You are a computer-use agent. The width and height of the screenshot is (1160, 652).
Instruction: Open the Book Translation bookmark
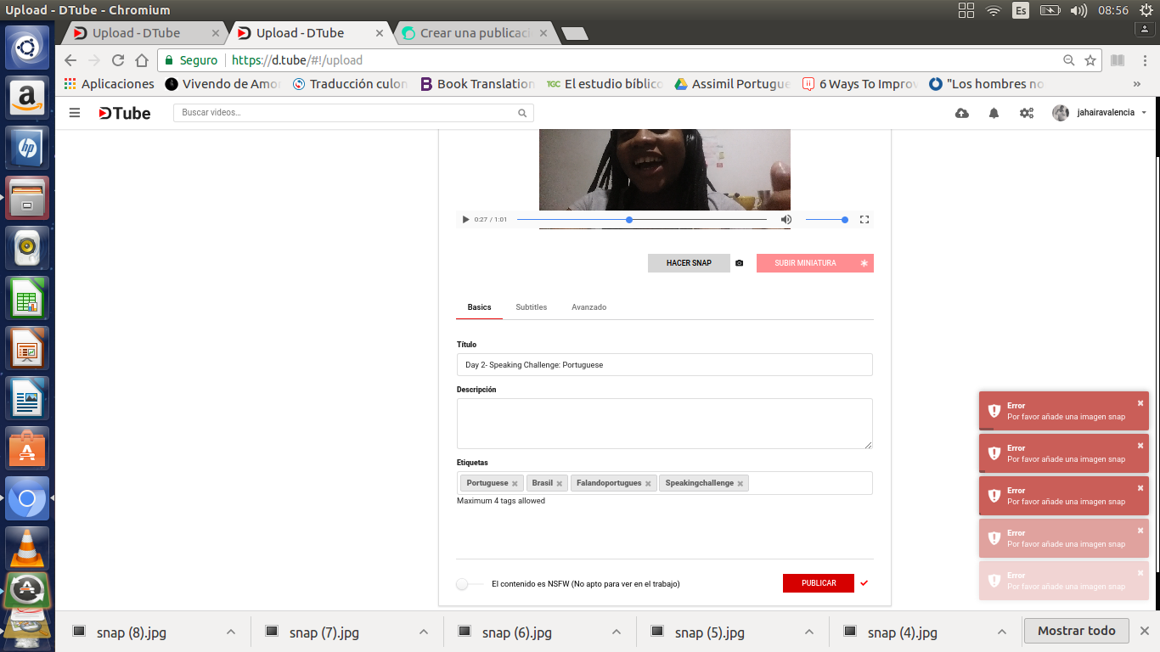pyautogui.click(x=477, y=84)
